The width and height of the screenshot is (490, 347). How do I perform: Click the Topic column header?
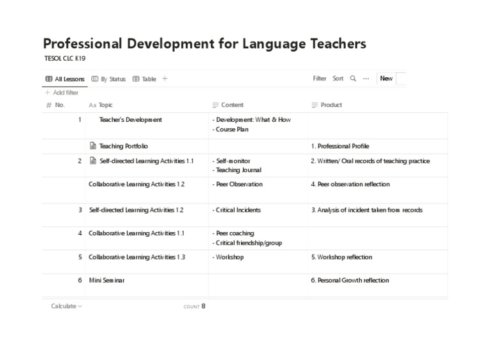point(101,105)
